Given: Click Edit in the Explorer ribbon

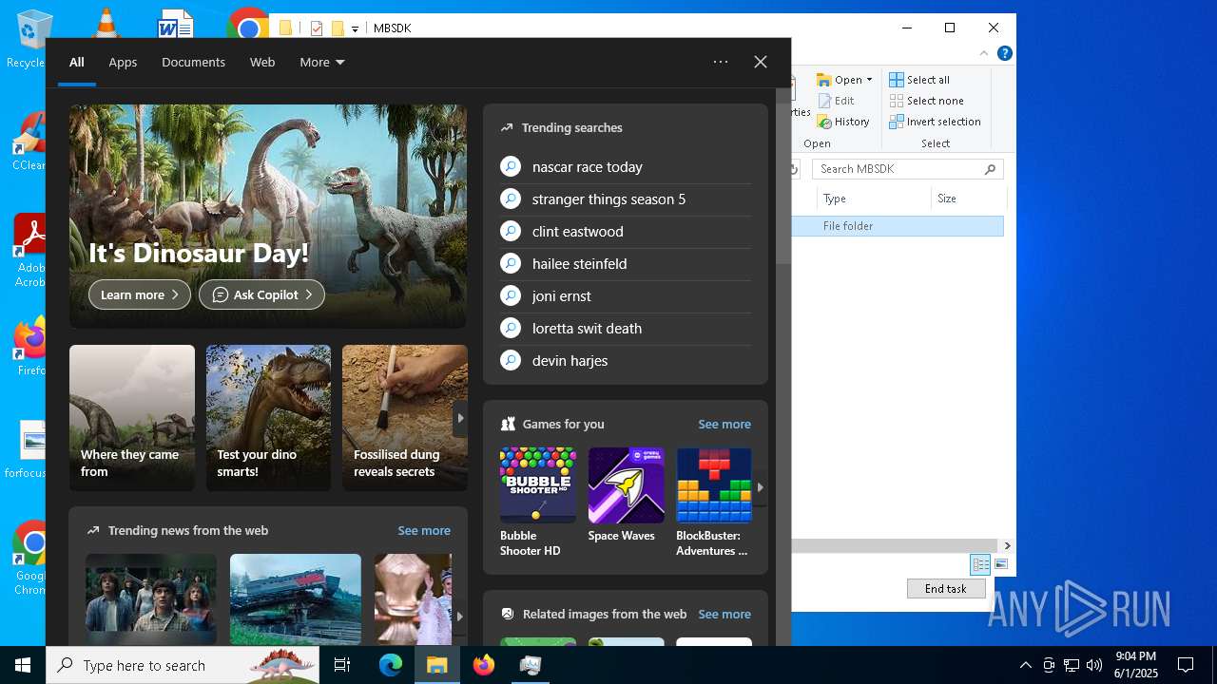Looking at the screenshot, I should (x=836, y=101).
